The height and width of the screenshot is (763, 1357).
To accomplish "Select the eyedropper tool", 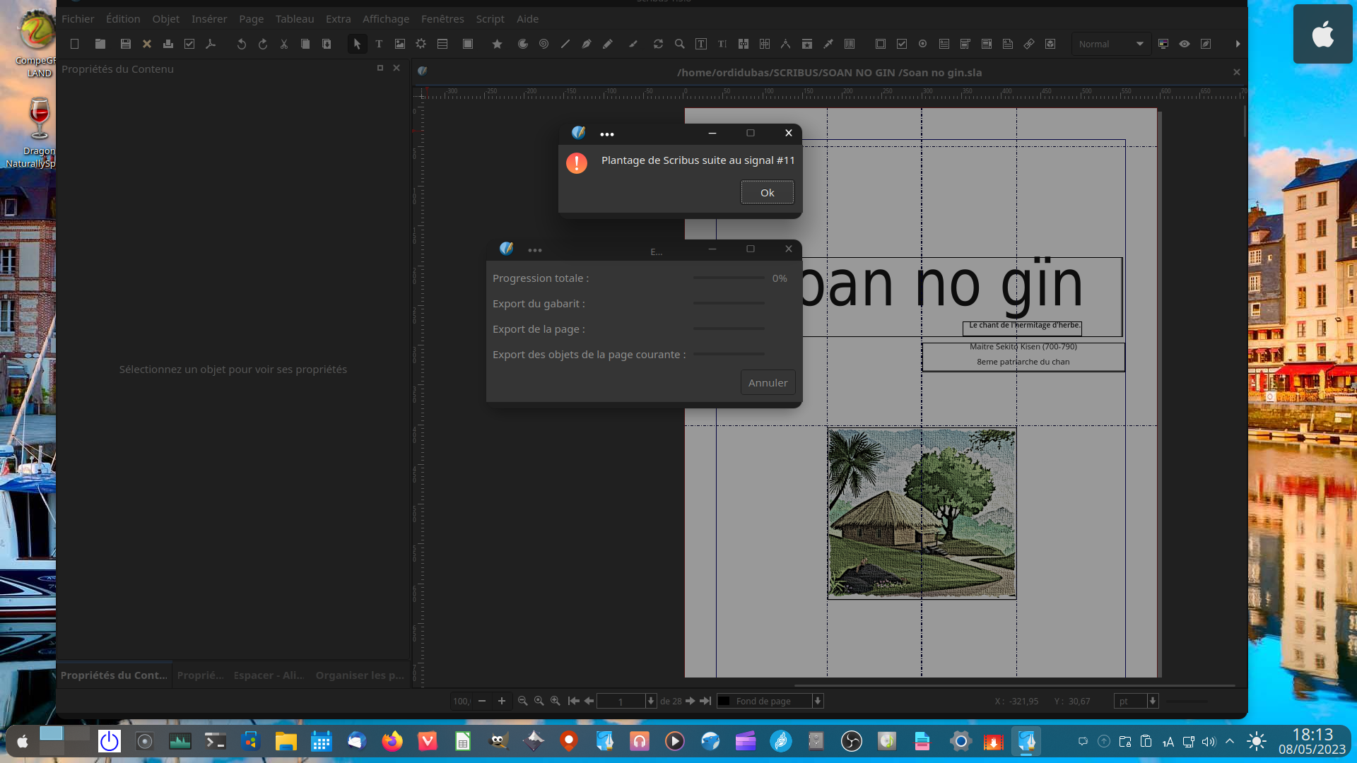I will (x=828, y=44).
